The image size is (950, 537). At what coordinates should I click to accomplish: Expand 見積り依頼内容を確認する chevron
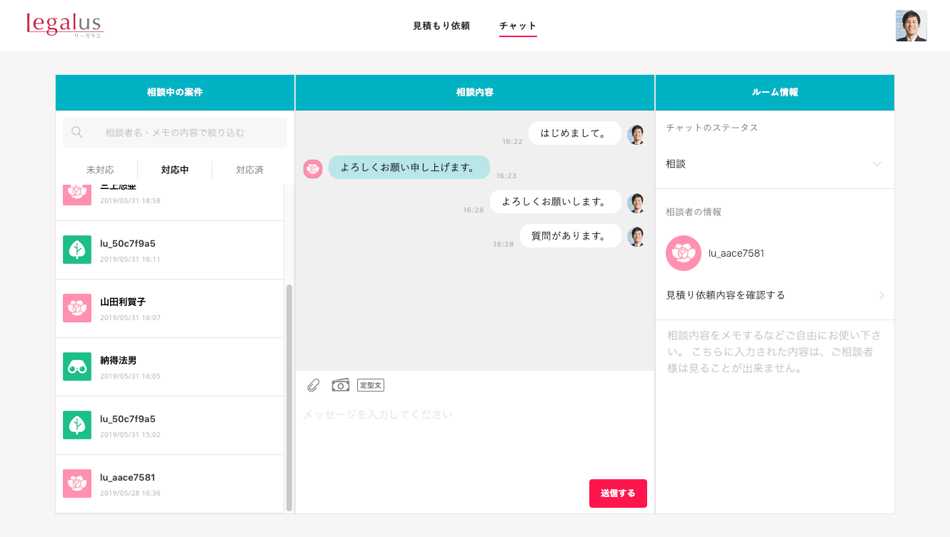click(881, 295)
